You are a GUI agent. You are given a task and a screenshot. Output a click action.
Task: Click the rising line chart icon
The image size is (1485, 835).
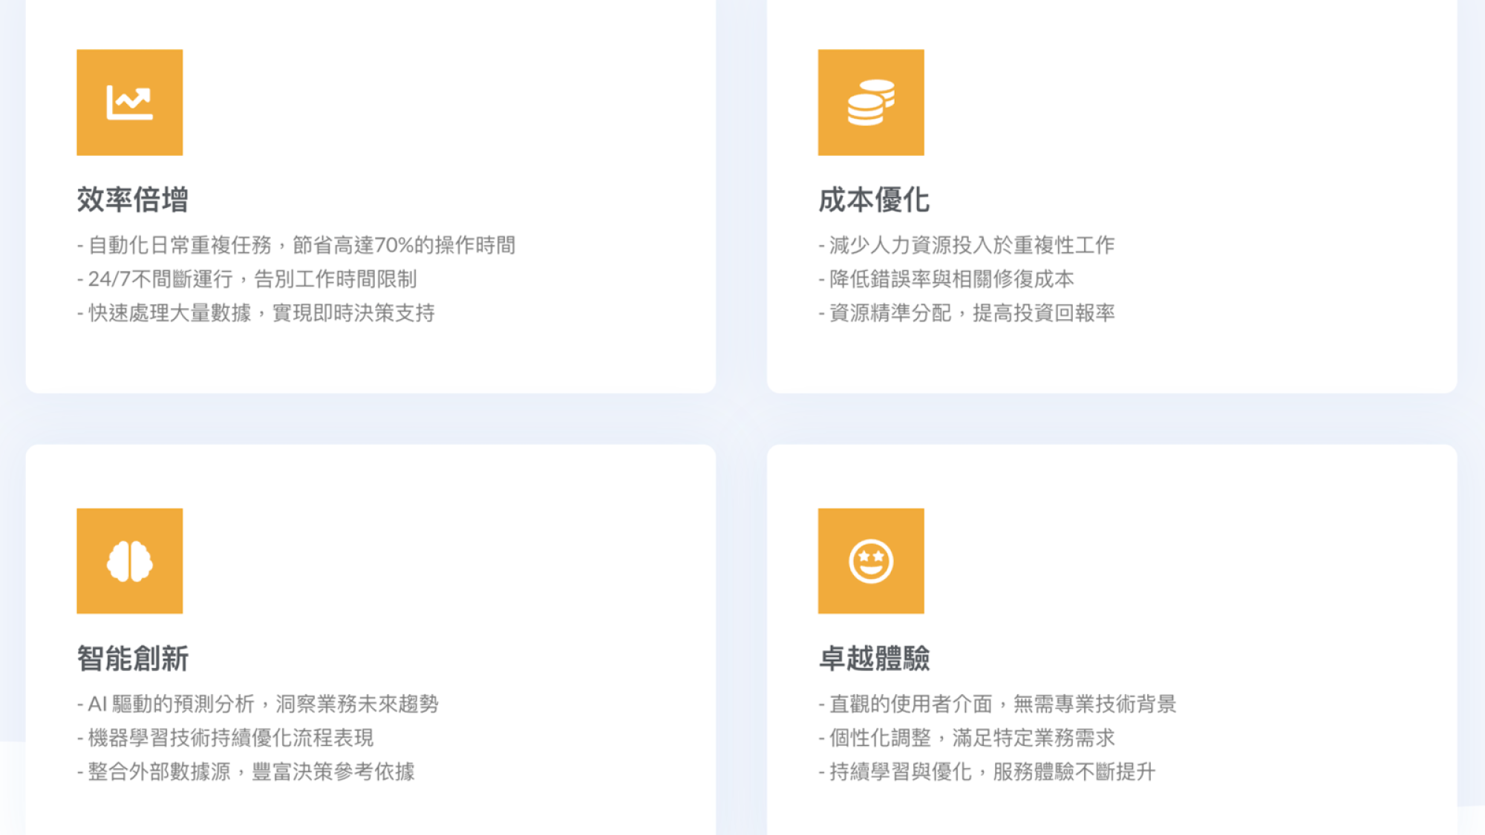tap(129, 102)
